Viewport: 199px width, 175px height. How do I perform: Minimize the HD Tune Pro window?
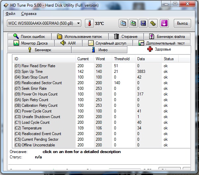tap(166, 4)
